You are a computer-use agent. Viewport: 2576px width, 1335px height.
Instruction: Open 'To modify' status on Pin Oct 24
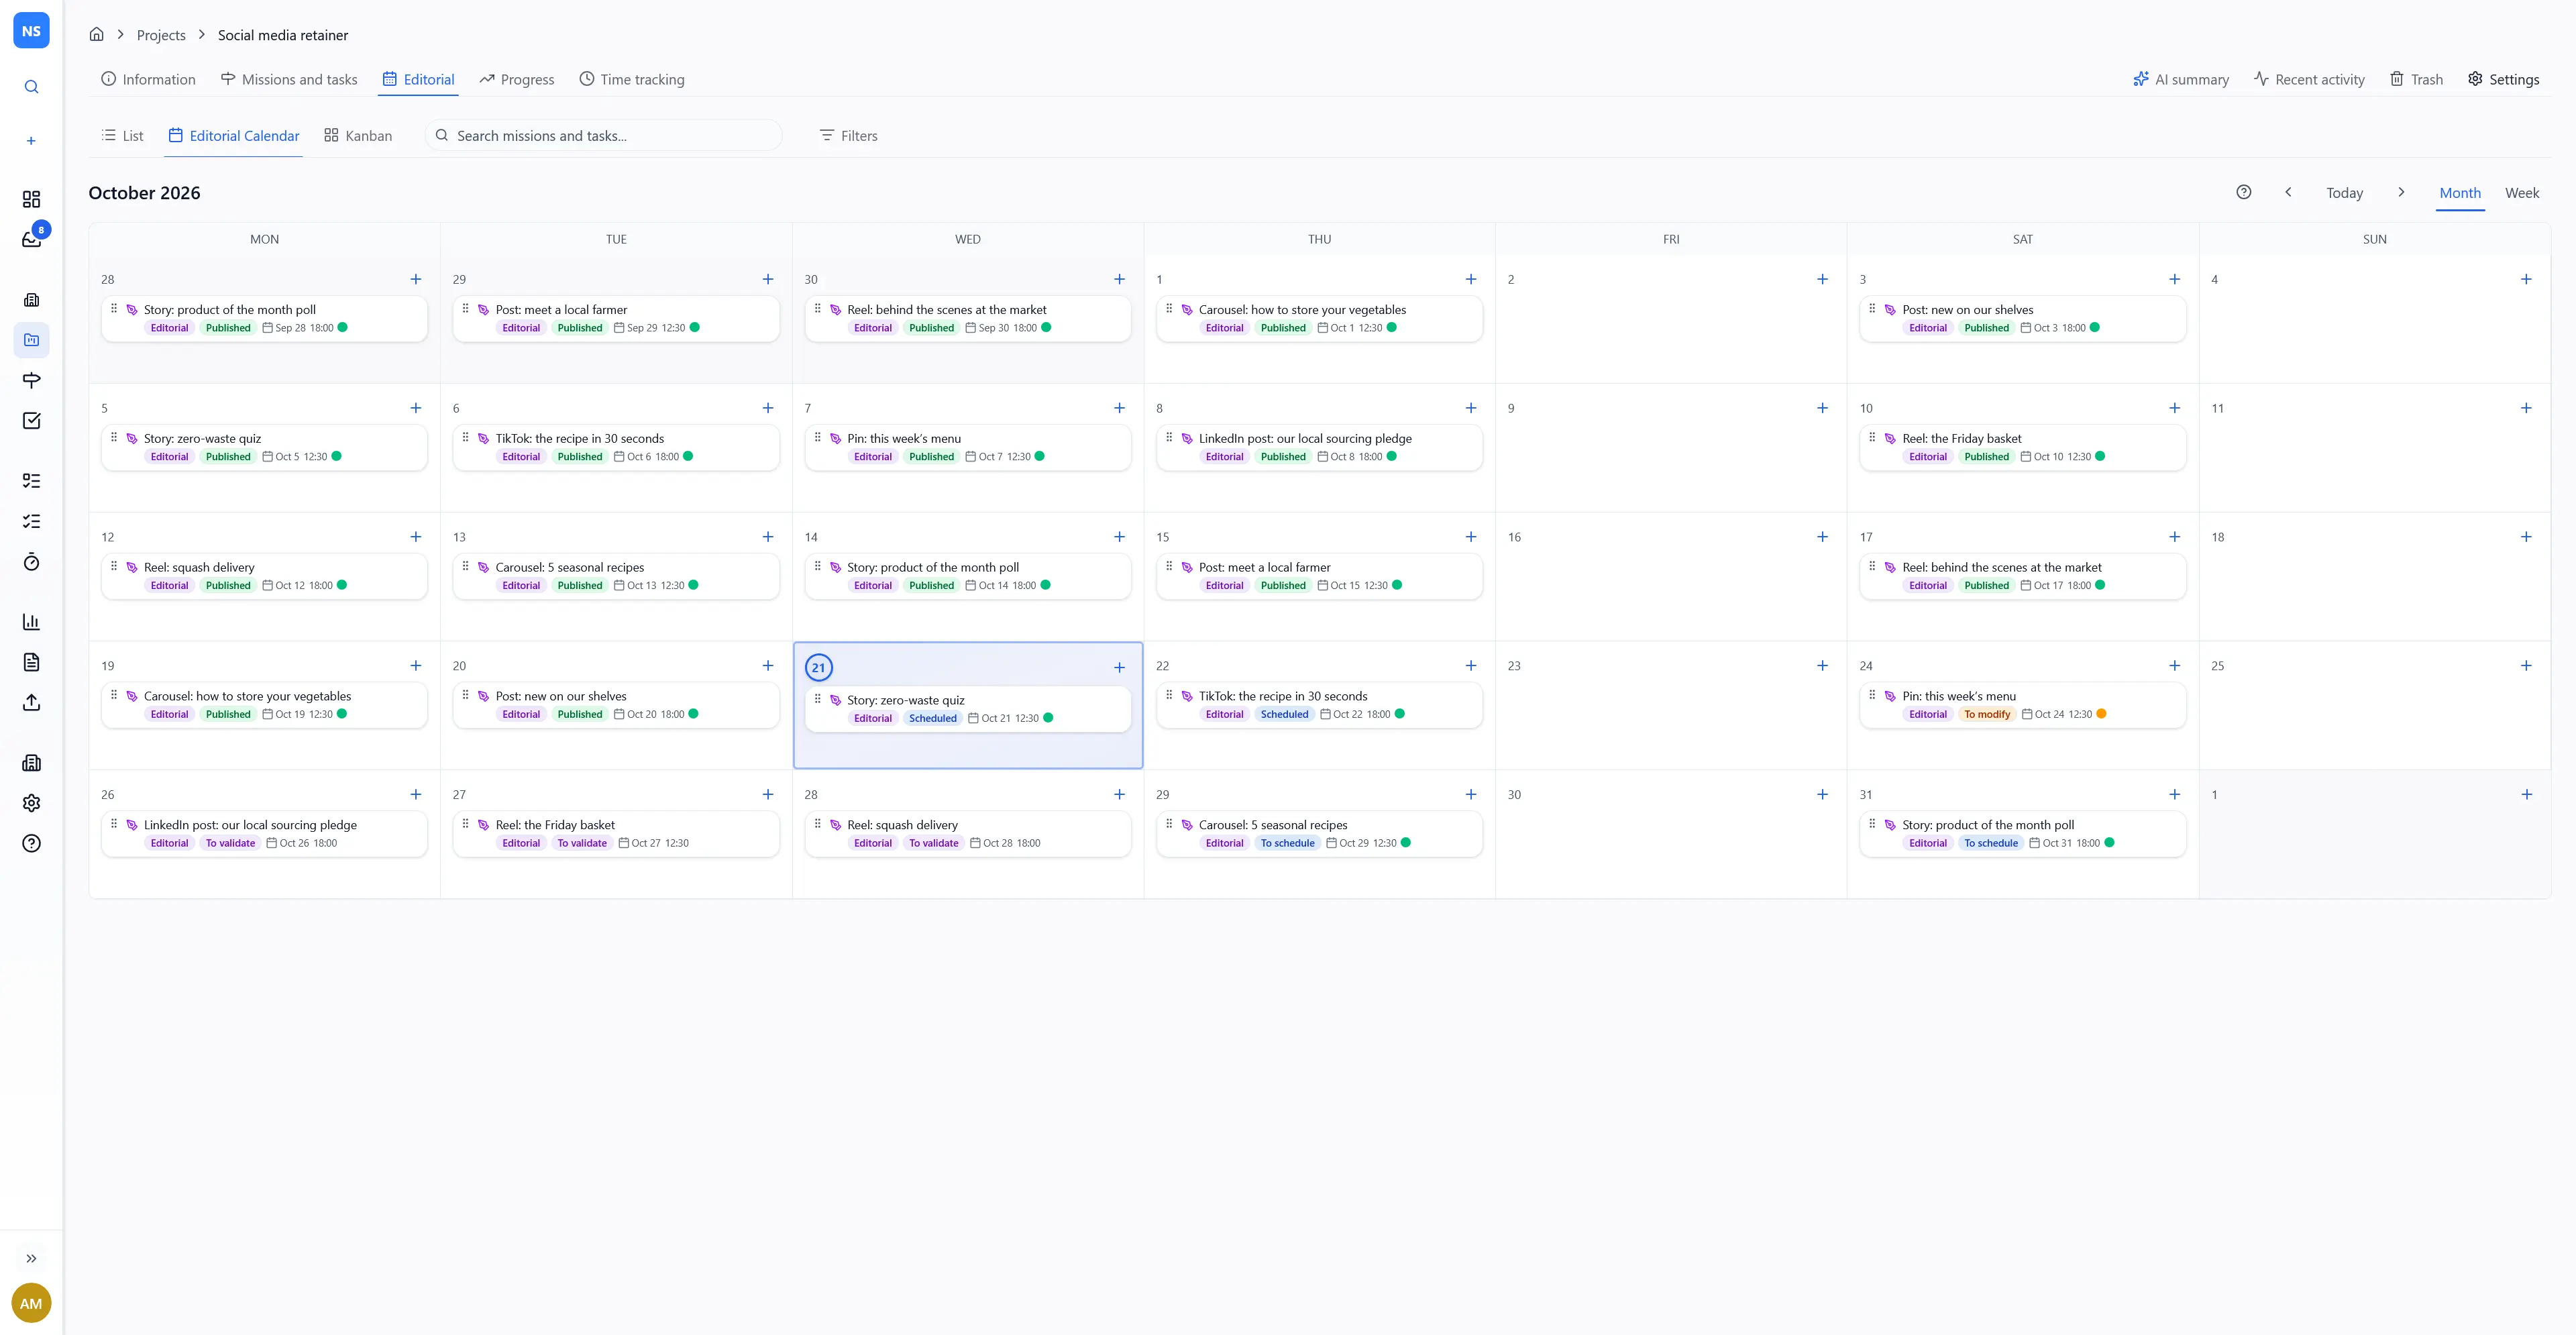coord(1987,714)
